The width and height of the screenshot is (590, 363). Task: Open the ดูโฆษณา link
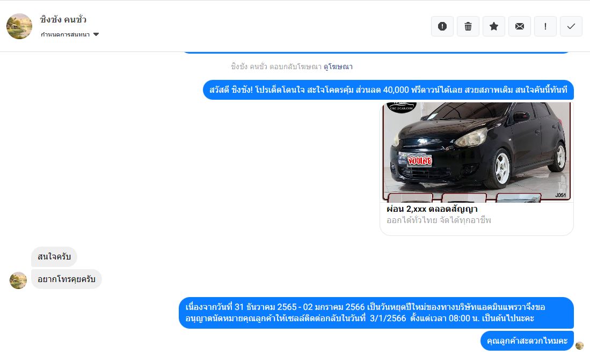pos(338,67)
